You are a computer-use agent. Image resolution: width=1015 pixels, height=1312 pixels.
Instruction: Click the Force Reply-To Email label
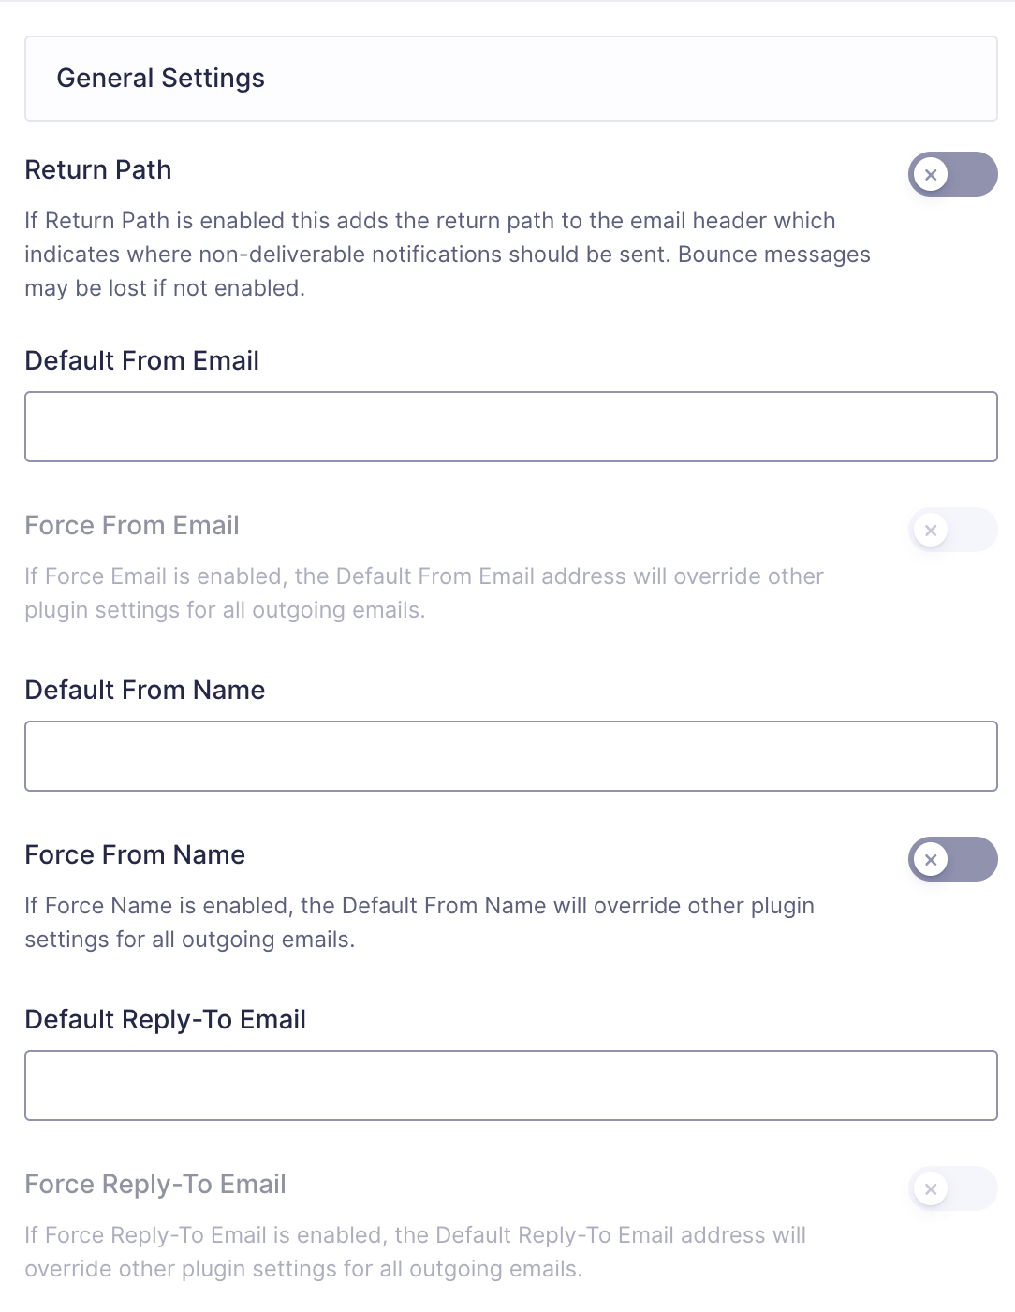click(155, 1185)
